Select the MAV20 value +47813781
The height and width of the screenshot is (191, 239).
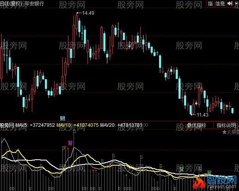130,125
